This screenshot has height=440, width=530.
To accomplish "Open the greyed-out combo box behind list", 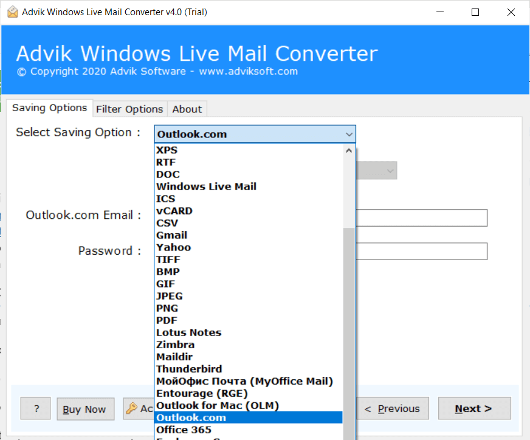I will [376, 171].
